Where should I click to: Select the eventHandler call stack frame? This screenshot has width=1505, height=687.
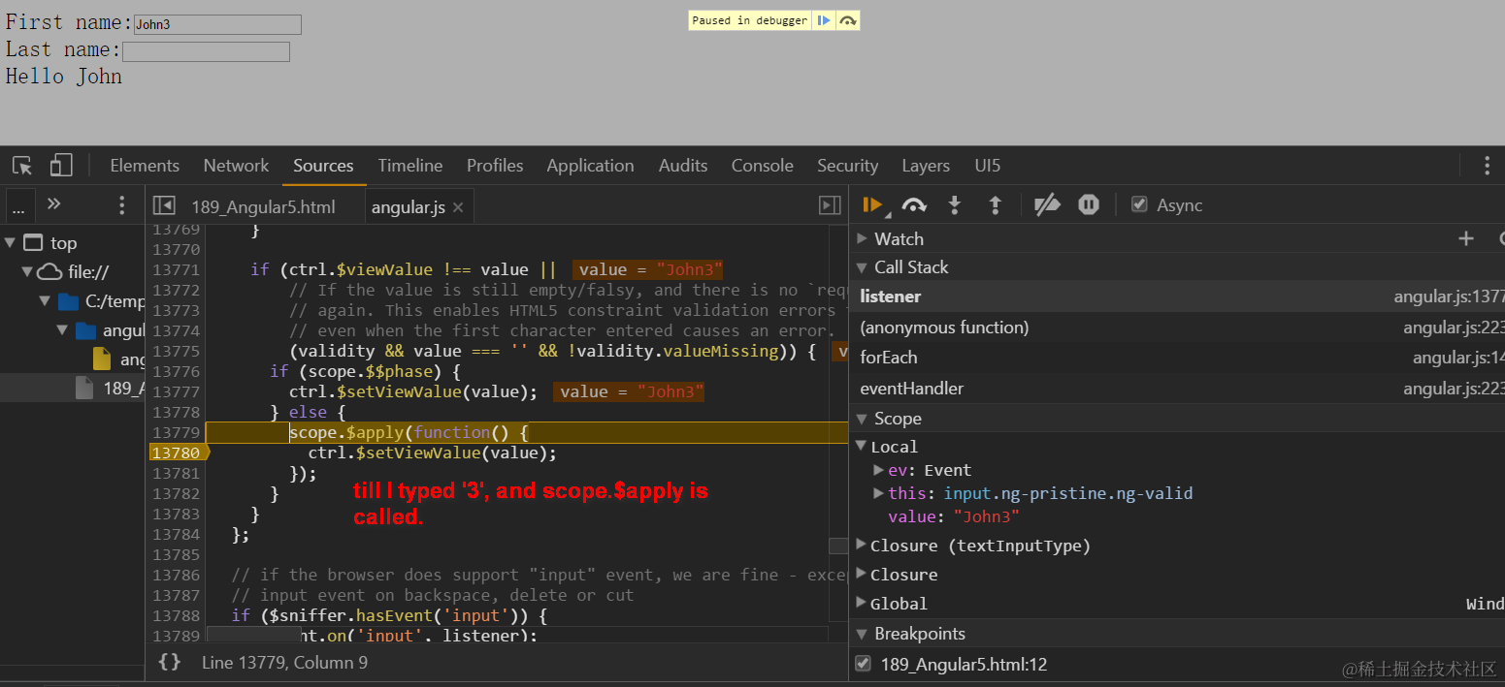(1177, 389)
